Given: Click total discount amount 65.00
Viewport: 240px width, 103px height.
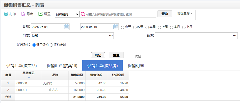Looking at the screenshot, I should click(118, 97).
